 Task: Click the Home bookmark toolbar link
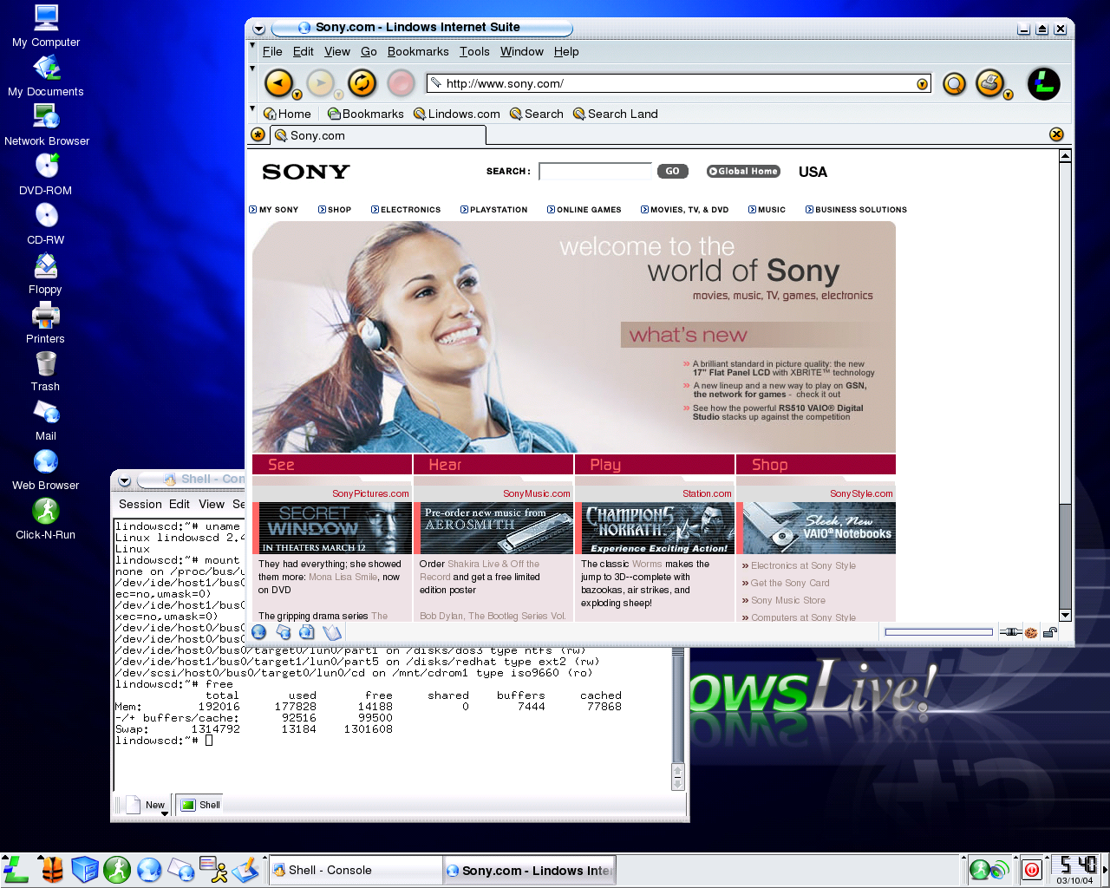tap(287, 114)
